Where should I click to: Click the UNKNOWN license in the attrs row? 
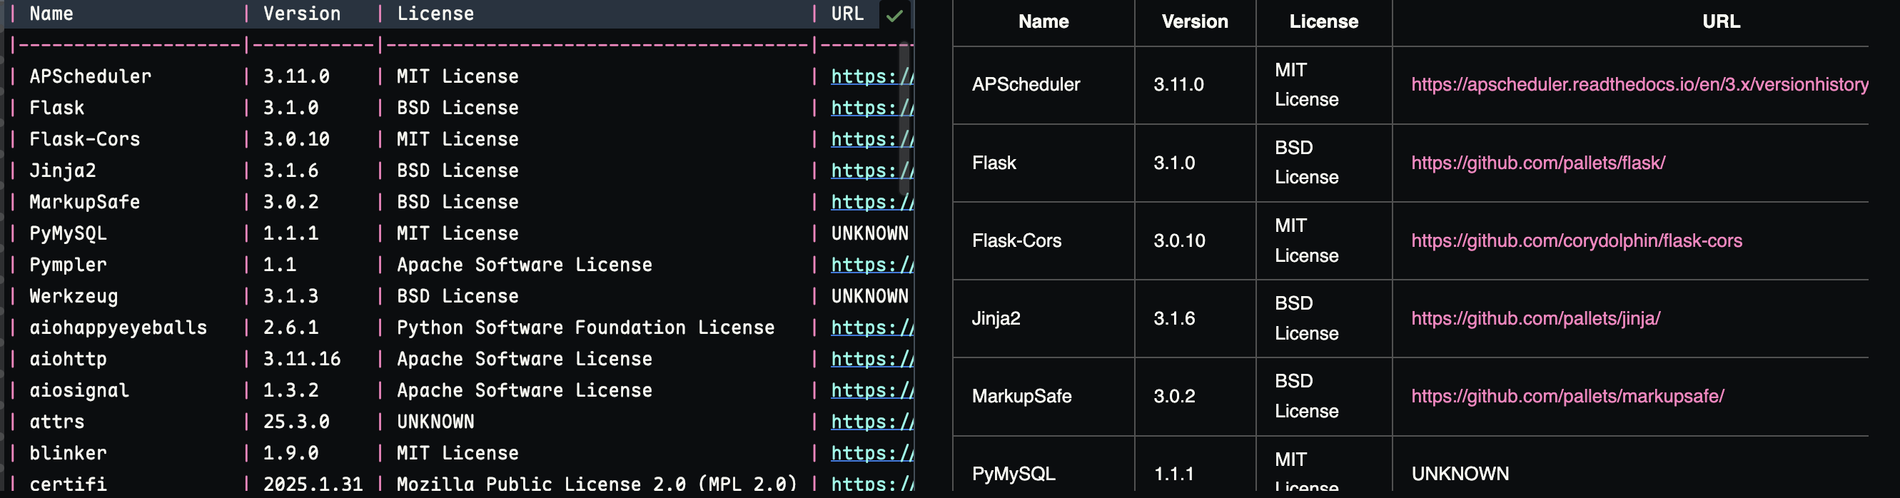coord(435,422)
